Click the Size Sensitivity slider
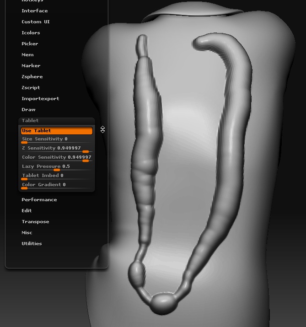The image size is (306, 327). pyautogui.click(x=57, y=140)
